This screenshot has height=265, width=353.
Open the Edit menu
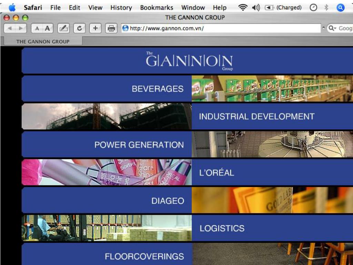coord(74,8)
